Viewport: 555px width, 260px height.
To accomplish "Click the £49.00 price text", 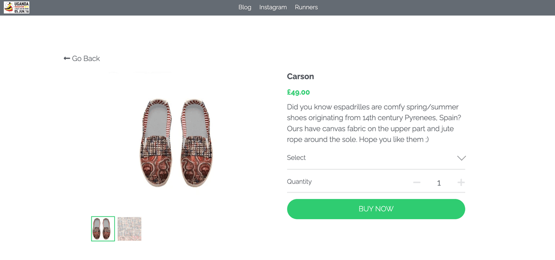I will point(298,92).
